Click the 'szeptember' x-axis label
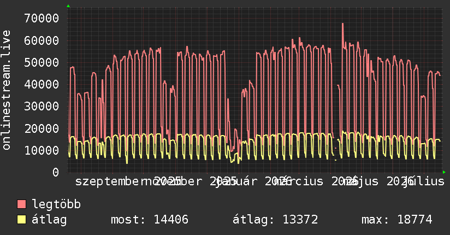450x235 pixels. (x=110, y=181)
